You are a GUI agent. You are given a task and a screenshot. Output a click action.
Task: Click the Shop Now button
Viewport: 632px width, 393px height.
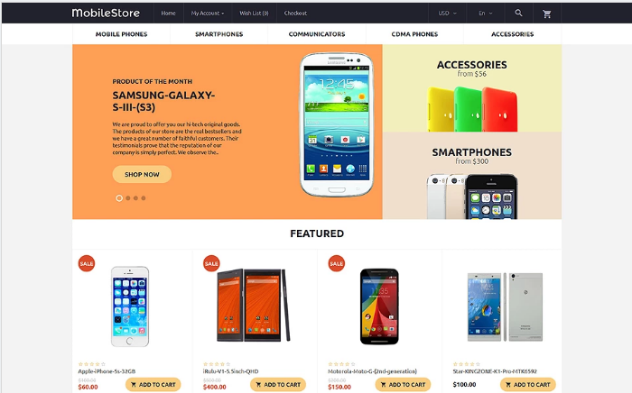click(142, 174)
